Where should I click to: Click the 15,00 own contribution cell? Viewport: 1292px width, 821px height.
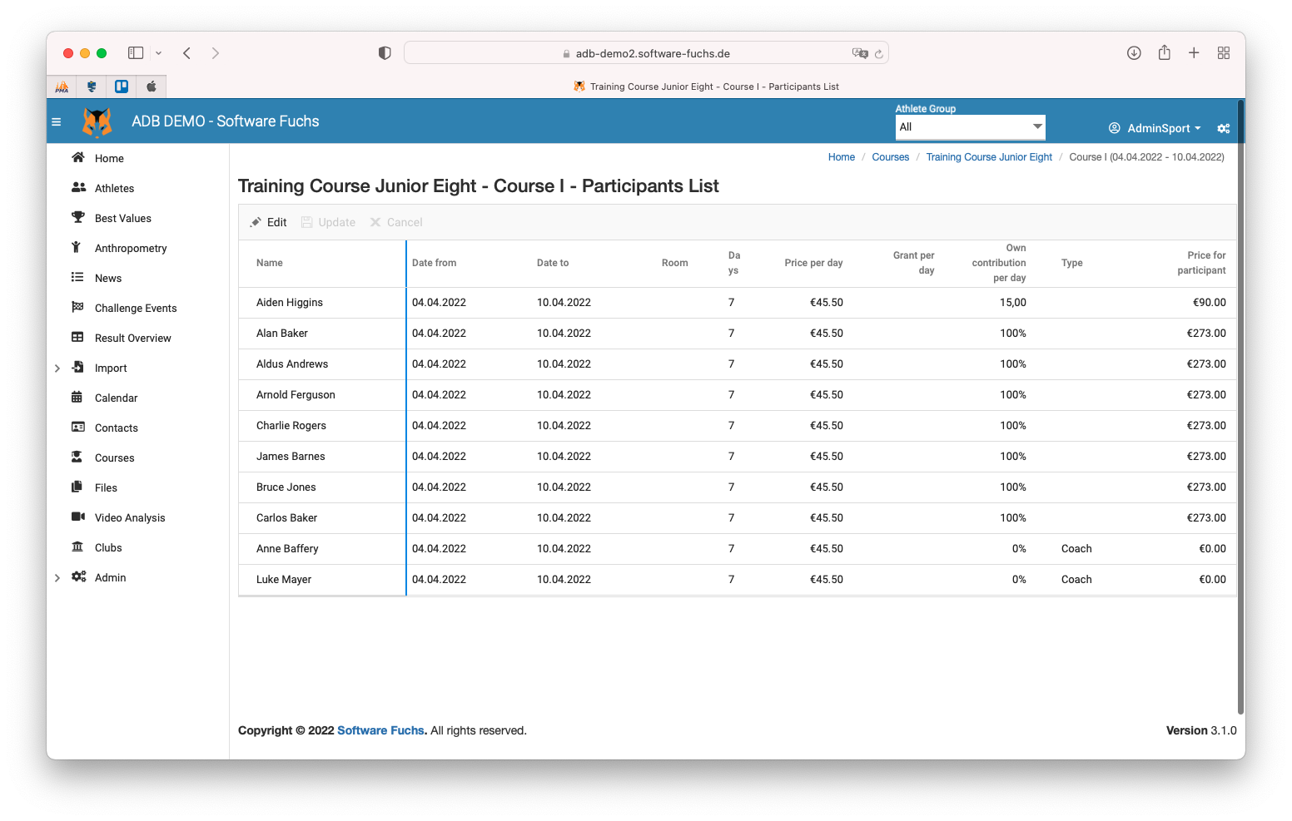pos(1012,303)
